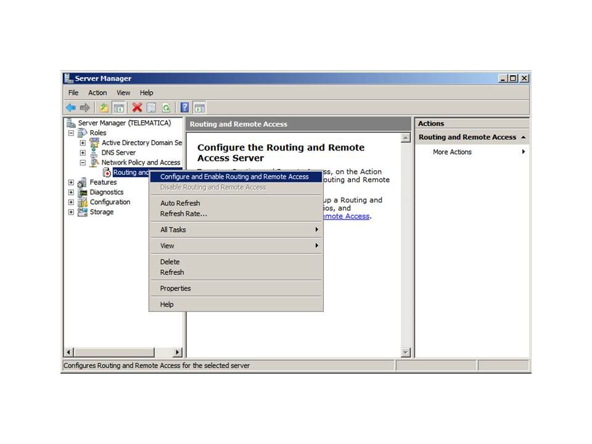Click the Show/Hide Action Pane icon

(199, 108)
